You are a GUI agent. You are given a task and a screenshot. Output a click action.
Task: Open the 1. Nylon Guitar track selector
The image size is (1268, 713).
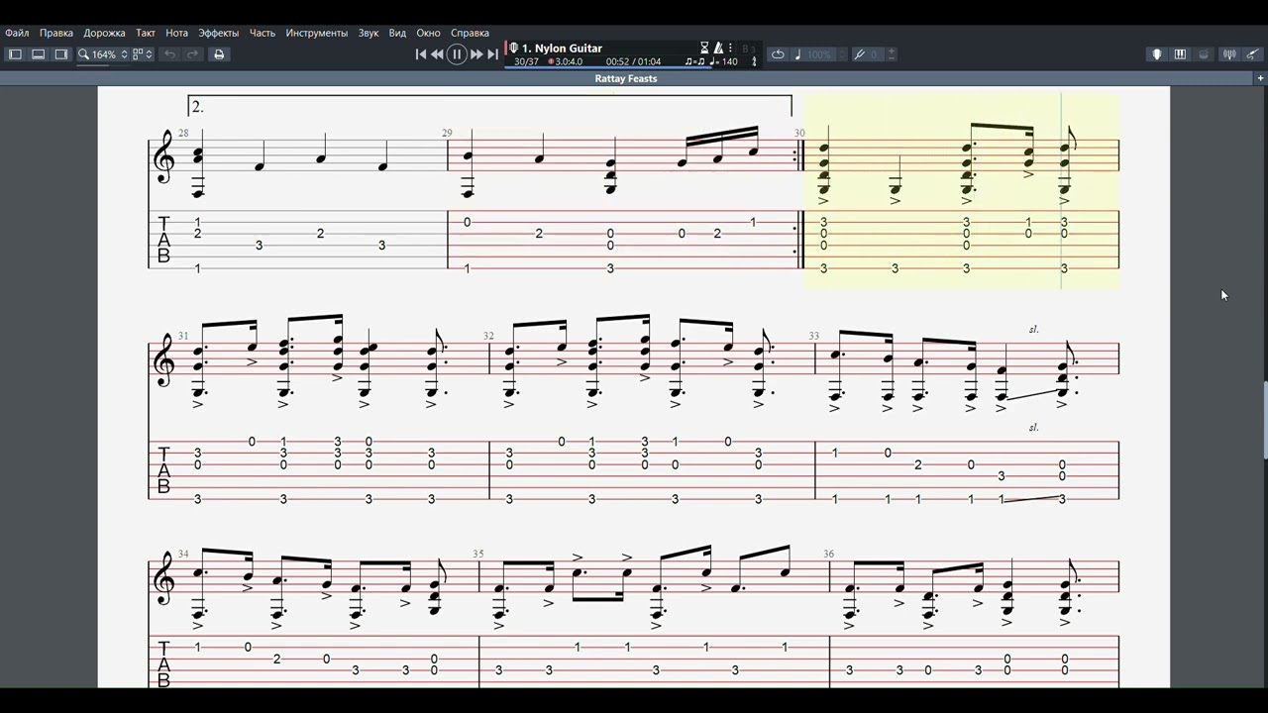coord(562,48)
